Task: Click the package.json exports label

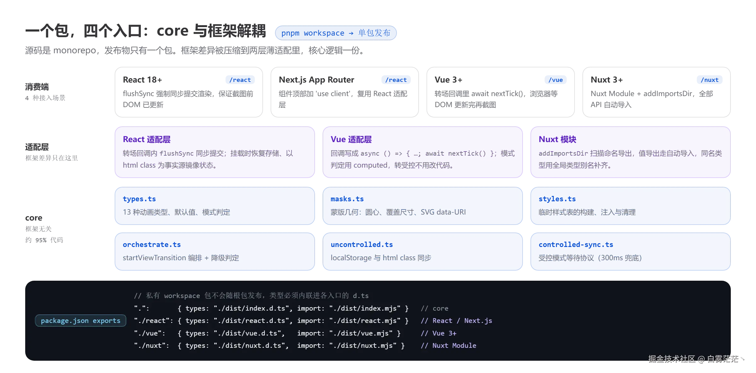Action: [81, 321]
